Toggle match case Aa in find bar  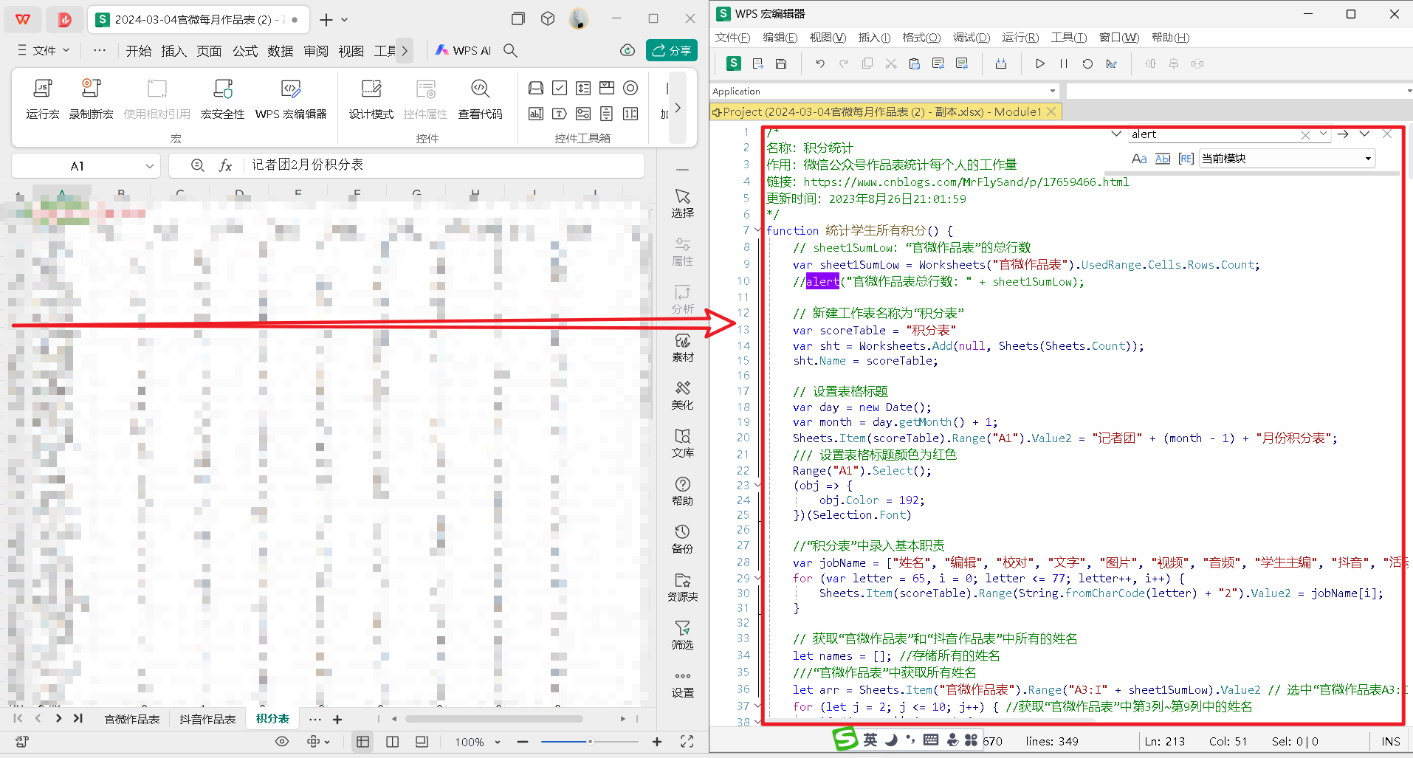click(x=1139, y=159)
